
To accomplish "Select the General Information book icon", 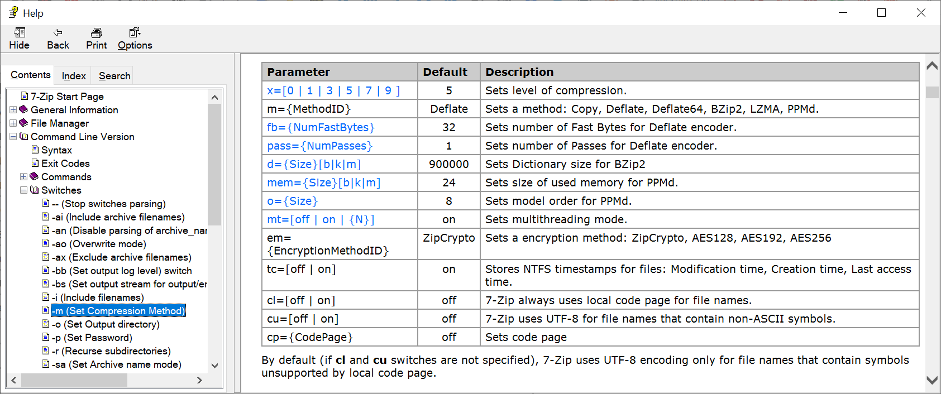I will (23, 109).
